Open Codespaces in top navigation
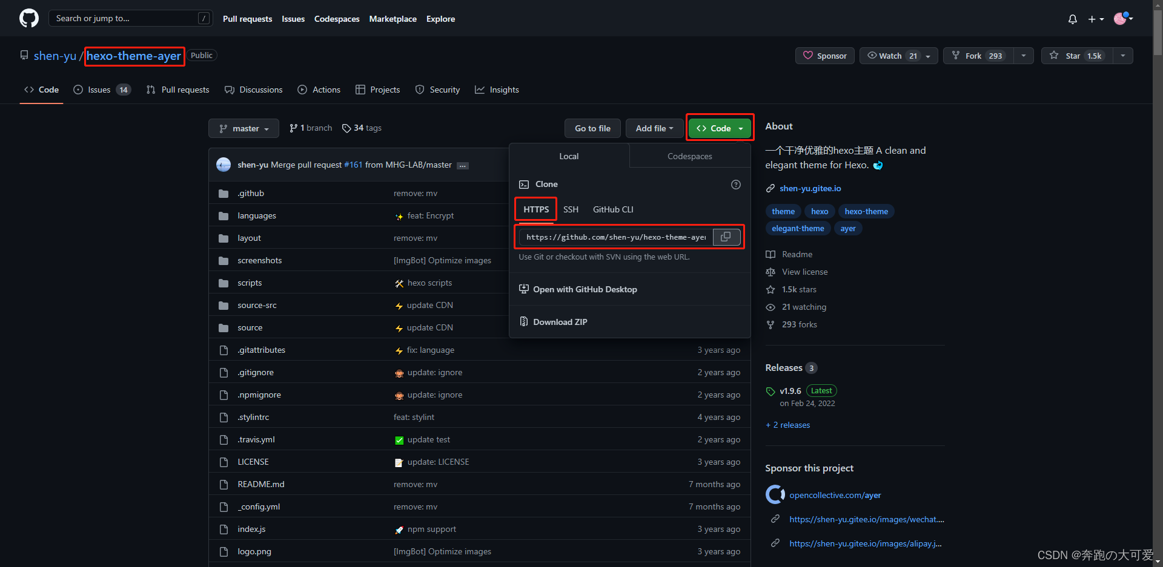 click(x=337, y=19)
